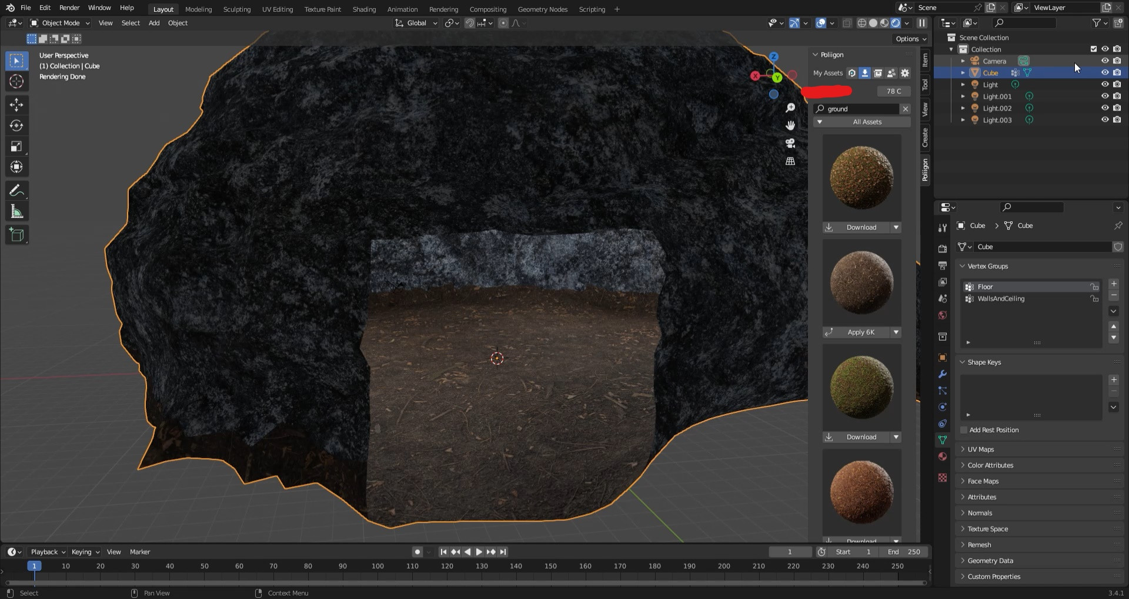Click second ground material thumbnail
This screenshot has height=599, width=1129.
(861, 283)
